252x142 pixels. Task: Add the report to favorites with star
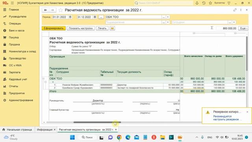tap(61, 10)
